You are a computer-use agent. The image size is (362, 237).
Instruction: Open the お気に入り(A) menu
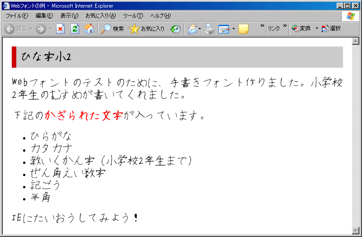[x=100, y=16]
